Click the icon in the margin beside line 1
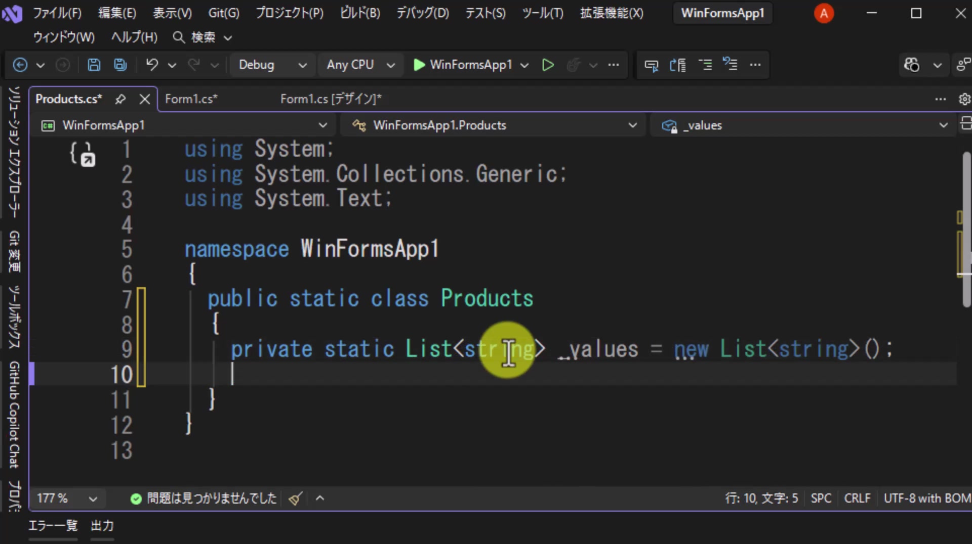 (83, 154)
